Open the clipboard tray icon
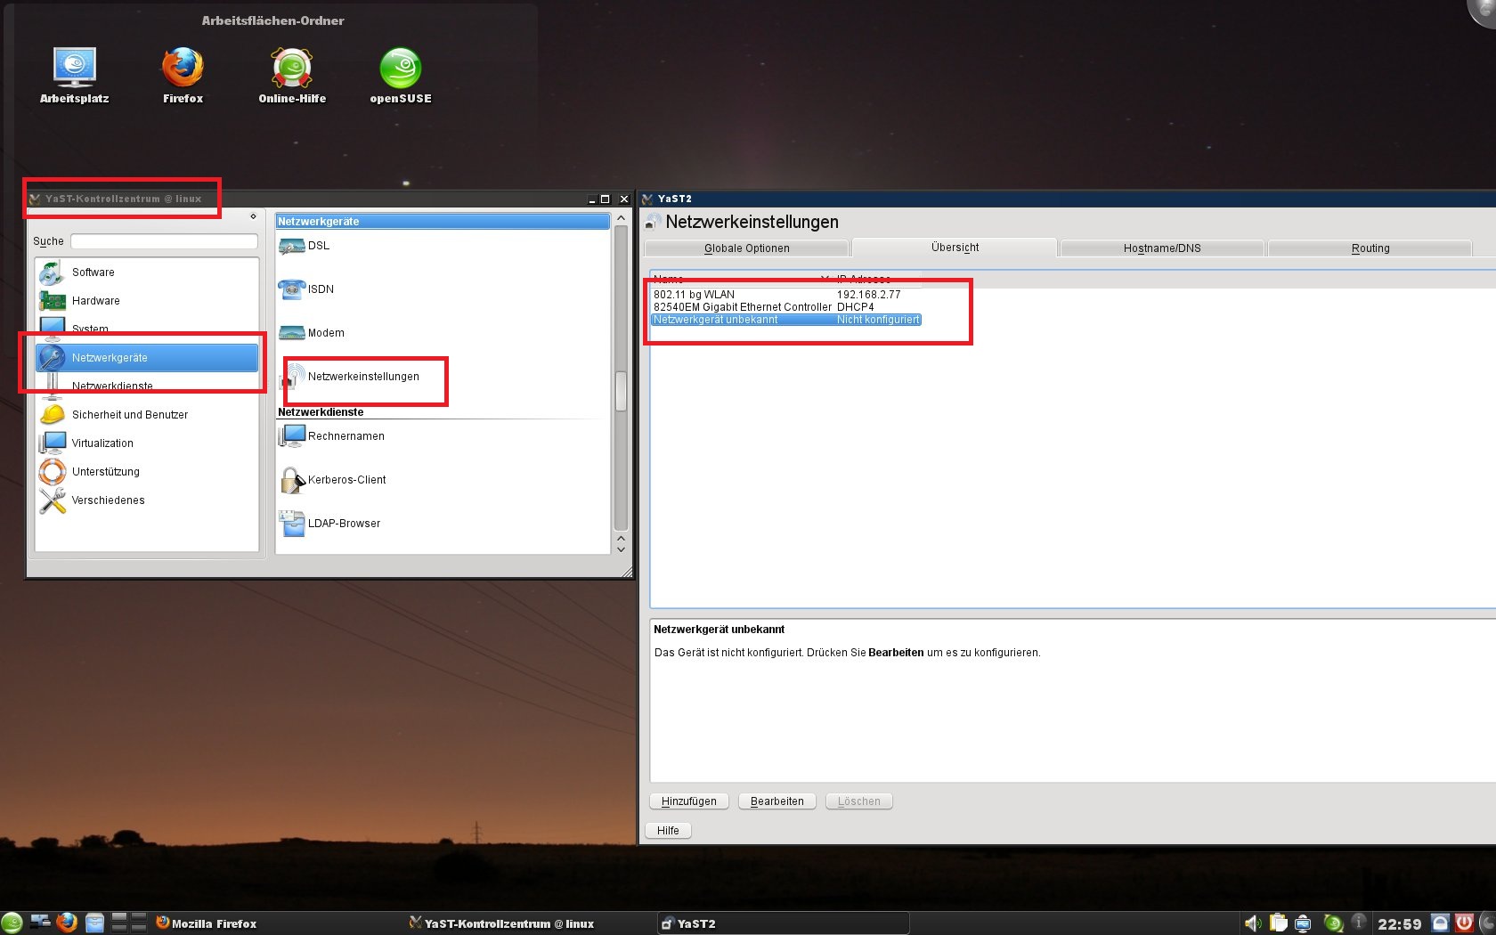Screen dimensions: 1496x935 click(1279, 923)
